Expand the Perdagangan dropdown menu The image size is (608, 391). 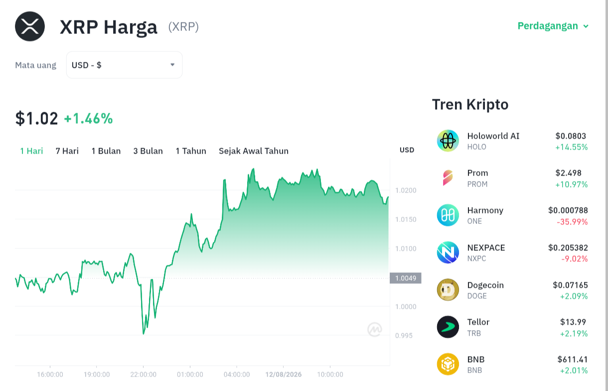[x=553, y=26]
